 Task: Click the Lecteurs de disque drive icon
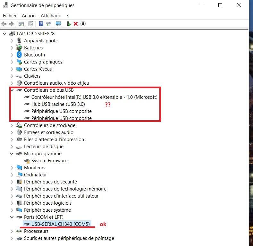coord(19,147)
